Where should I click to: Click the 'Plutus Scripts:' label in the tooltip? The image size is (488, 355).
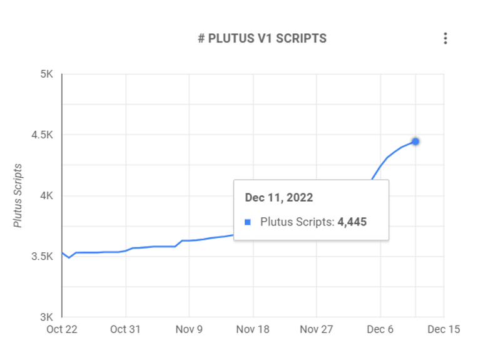(x=297, y=222)
